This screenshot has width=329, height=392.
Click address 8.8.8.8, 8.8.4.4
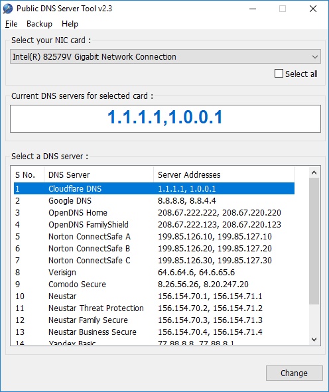click(x=187, y=201)
